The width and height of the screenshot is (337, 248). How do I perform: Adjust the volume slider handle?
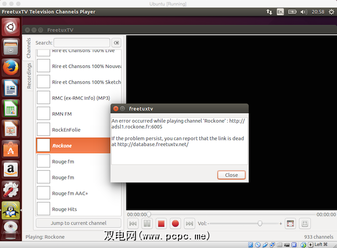[x=260, y=223]
